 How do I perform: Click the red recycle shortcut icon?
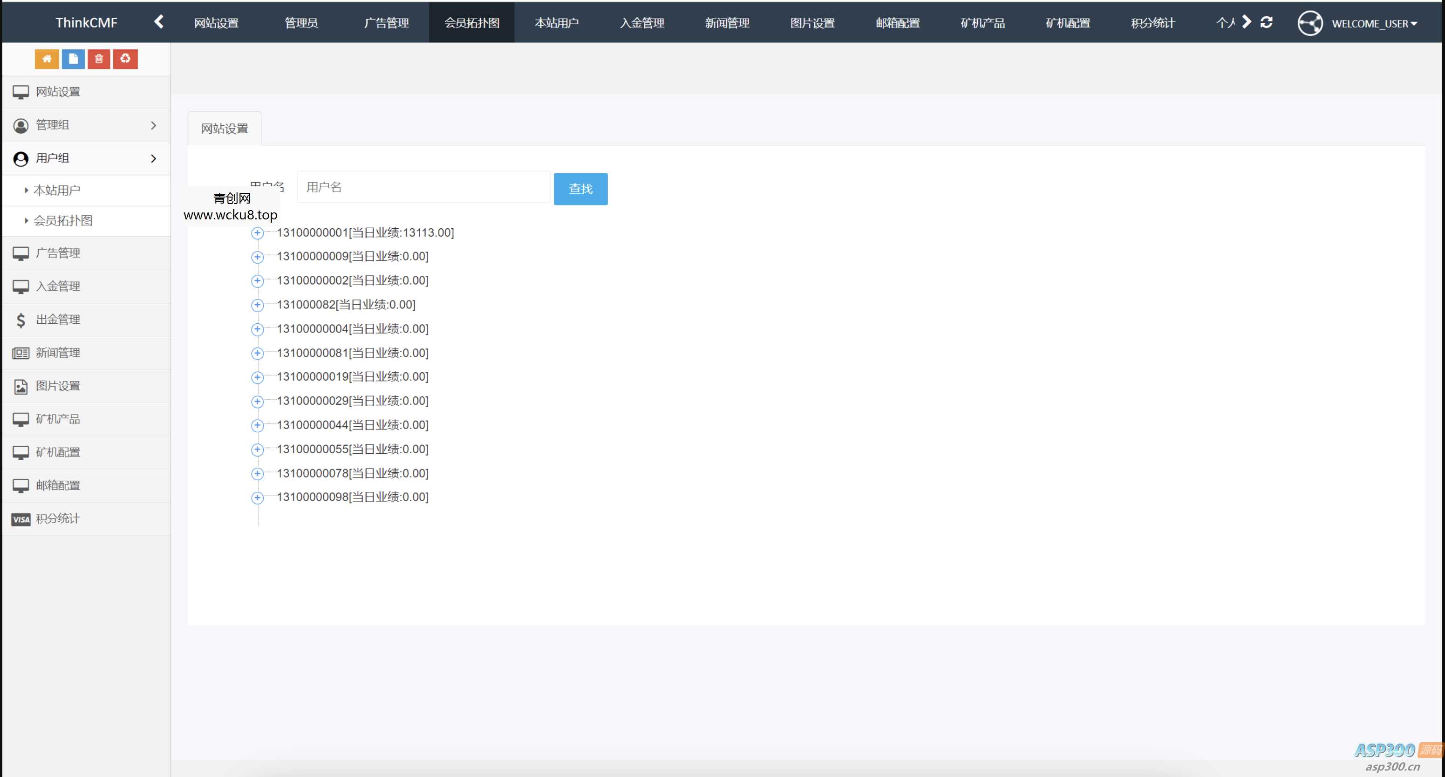point(125,59)
